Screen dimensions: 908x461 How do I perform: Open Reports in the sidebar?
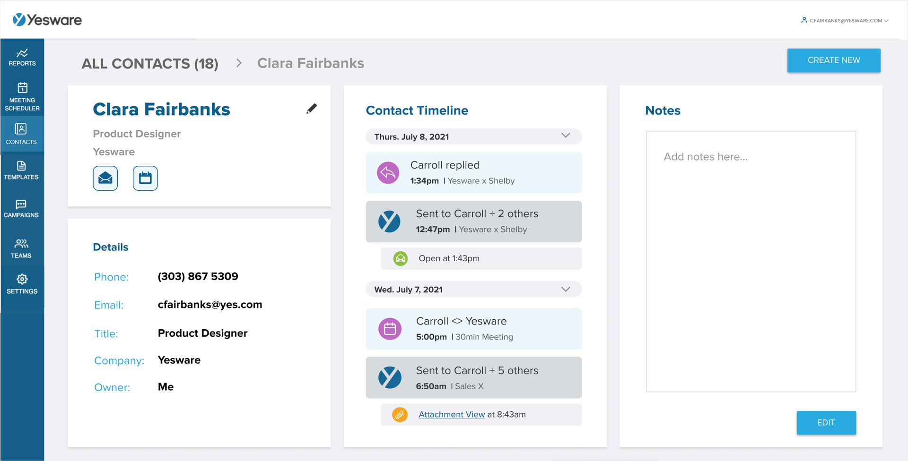pyautogui.click(x=22, y=57)
